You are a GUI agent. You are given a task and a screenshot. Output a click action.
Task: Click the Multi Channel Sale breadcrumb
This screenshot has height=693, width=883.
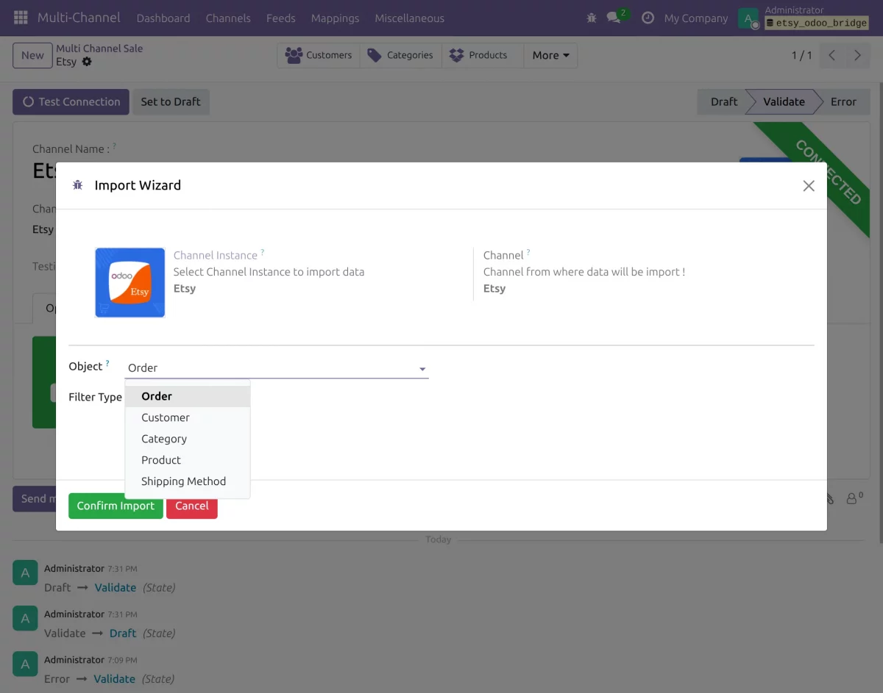coord(99,49)
